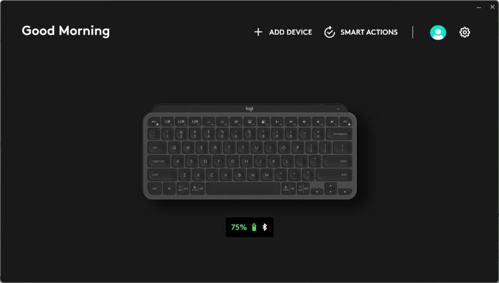
Task: Click the tab key on keyboard image
Action: pyautogui.click(x=157, y=148)
